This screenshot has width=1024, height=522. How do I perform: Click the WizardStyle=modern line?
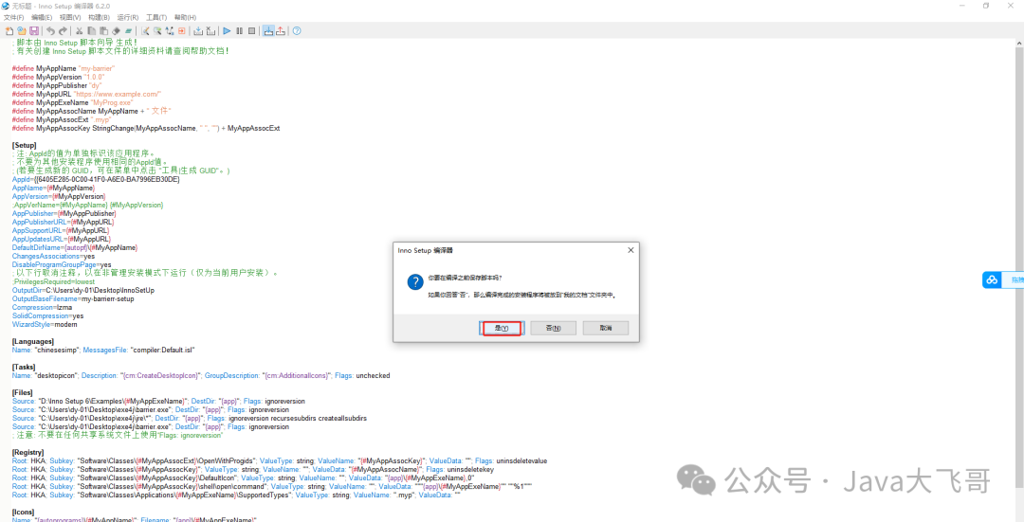pos(45,324)
